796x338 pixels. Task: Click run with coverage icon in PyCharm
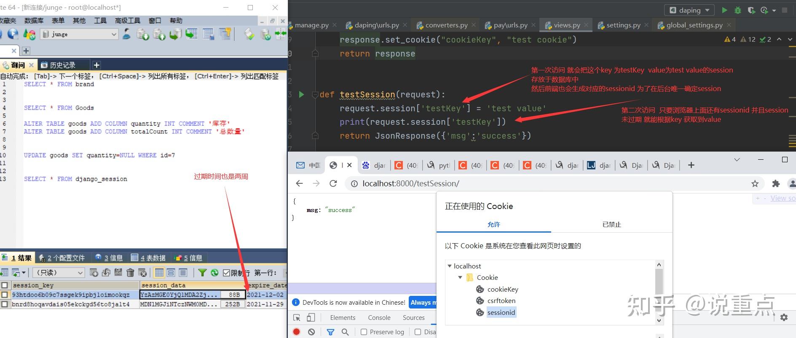[751, 10]
